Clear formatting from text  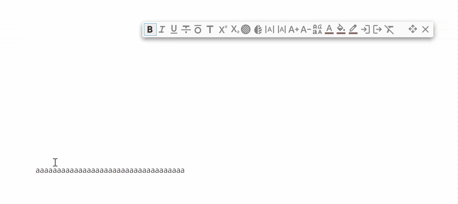pos(389,30)
